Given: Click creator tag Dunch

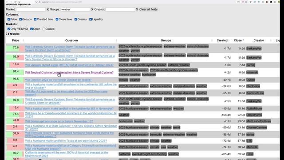Looking at the screenshot, I should click(251, 80).
